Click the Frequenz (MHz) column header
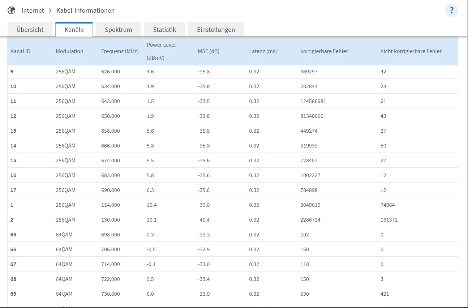The image size is (468, 308). pyautogui.click(x=120, y=51)
